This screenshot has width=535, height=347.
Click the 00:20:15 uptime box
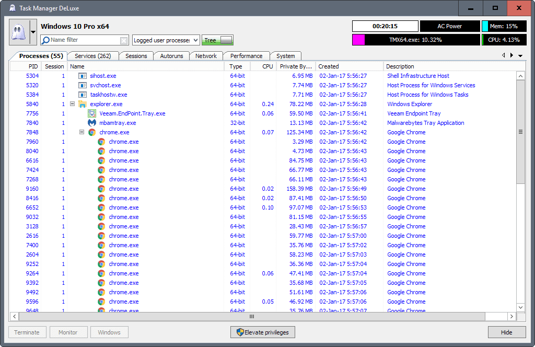click(385, 26)
